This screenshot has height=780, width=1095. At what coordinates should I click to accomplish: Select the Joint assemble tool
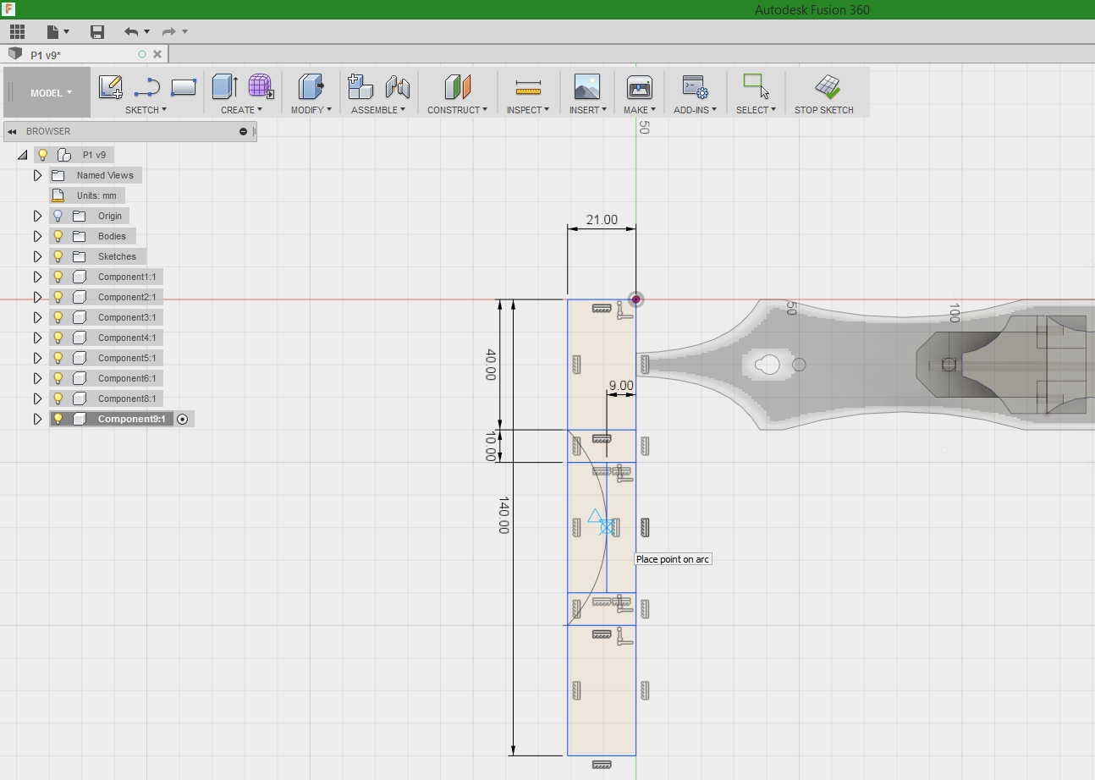[x=397, y=86]
